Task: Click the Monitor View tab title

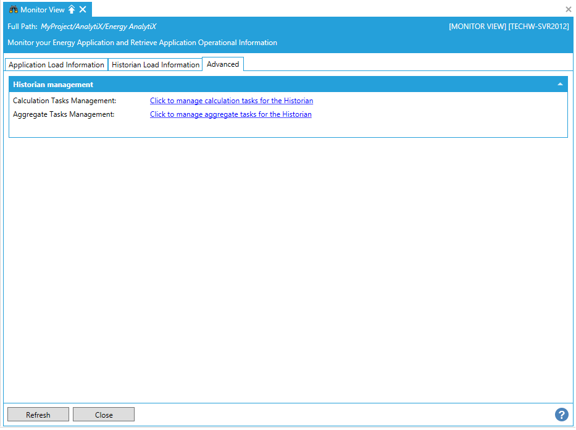Action: 43,9
